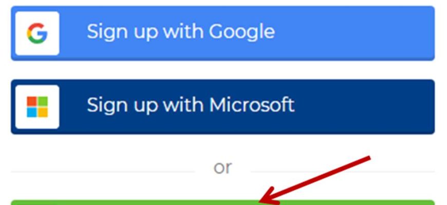Click the divider line left of "or"

point(103,172)
